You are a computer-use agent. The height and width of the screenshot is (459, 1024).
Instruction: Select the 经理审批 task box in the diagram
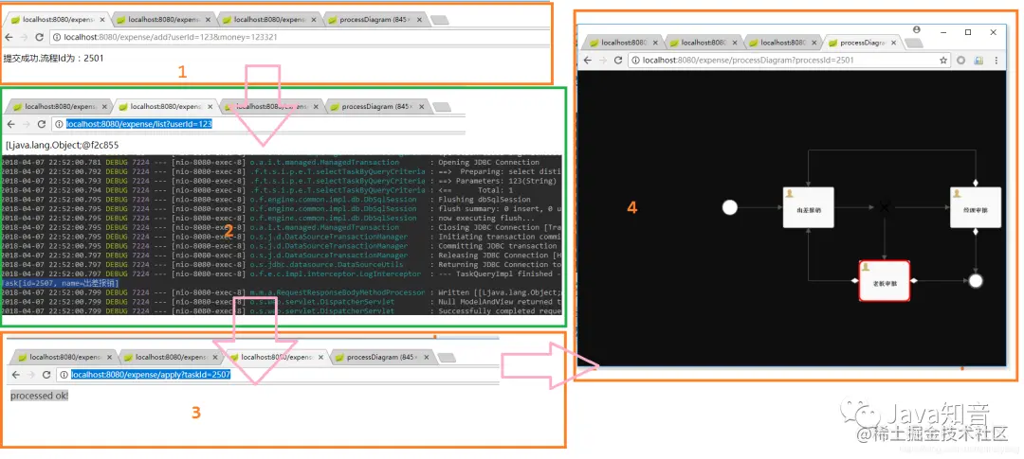tap(976, 207)
